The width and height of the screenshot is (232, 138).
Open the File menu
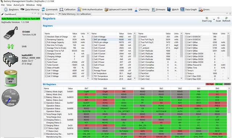pos(3,5)
